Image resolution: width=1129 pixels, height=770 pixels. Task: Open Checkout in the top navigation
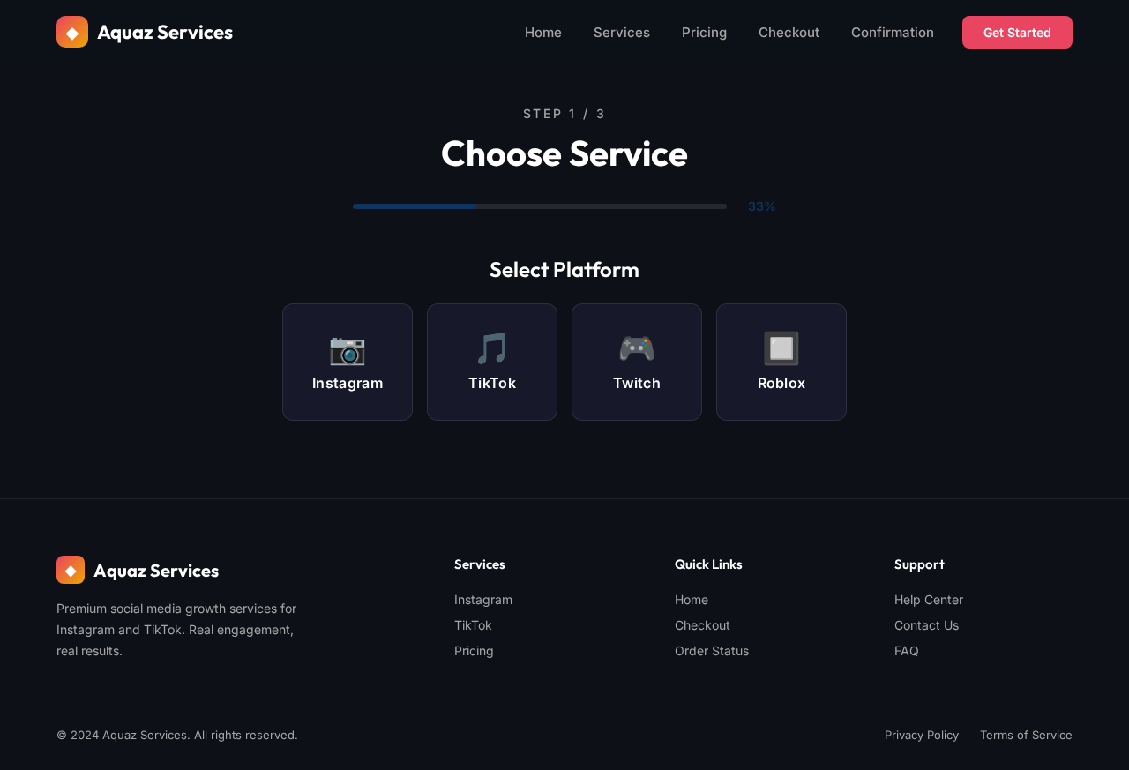pos(789,32)
